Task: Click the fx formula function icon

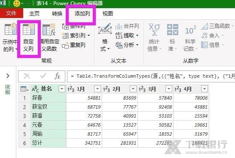Action: [x=57, y=76]
